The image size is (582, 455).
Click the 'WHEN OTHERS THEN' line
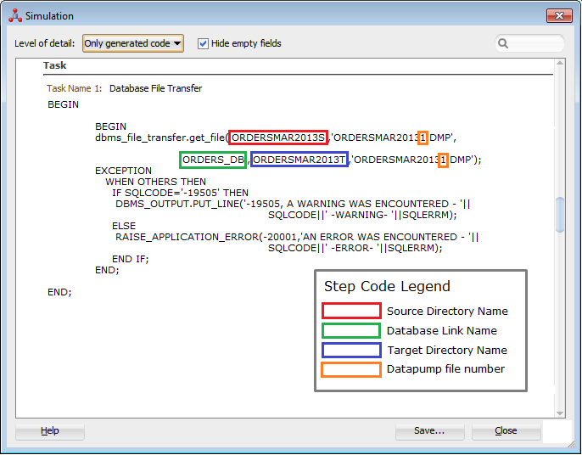155,182
